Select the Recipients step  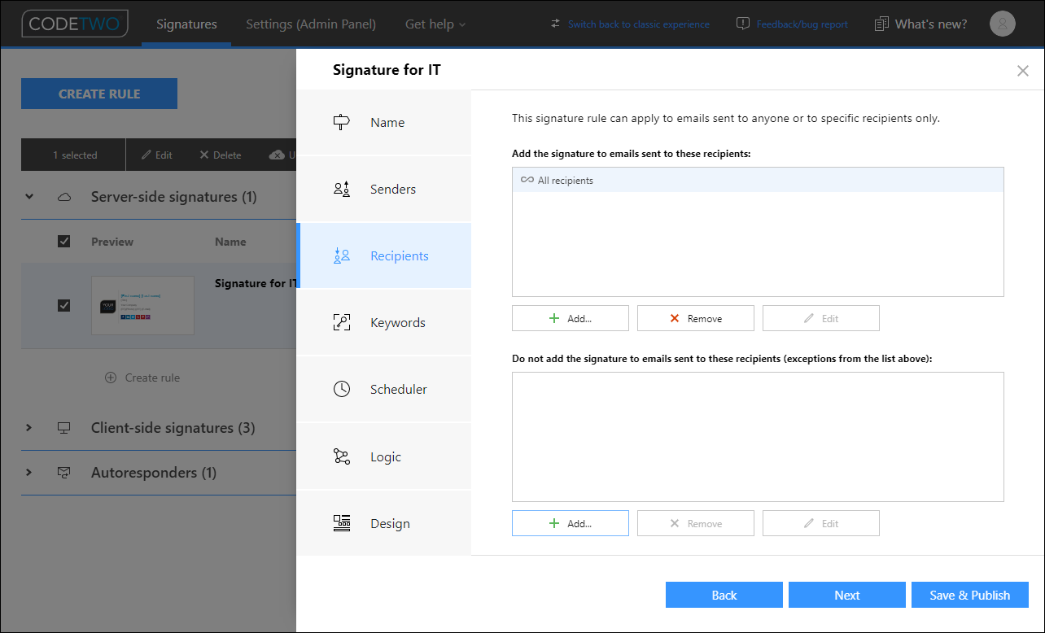point(384,255)
